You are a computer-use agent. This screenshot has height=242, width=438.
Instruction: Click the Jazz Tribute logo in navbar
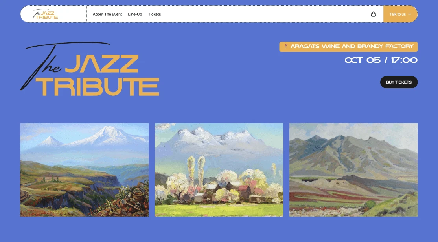pyautogui.click(x=45, y=14)
